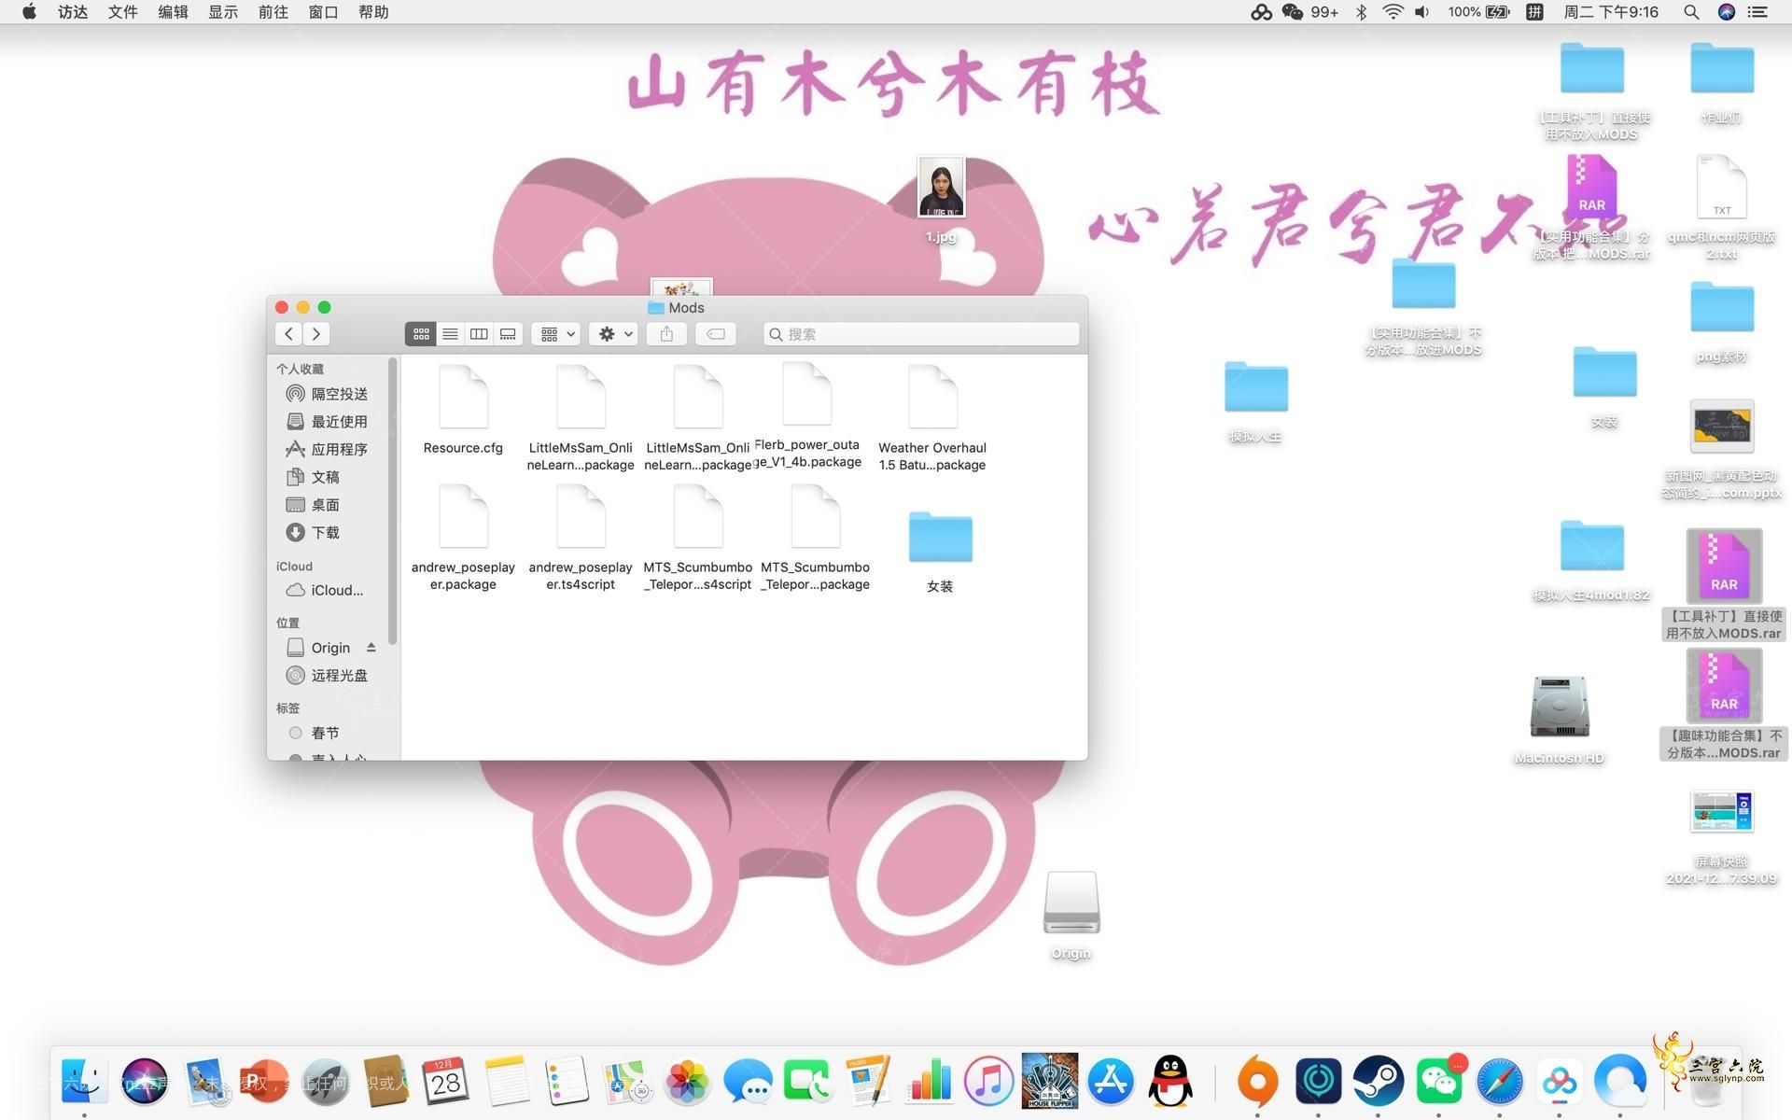Open QQ from the Dock
The width and height of the screenshot is (1792, 1120).
click(x=1170, y=1081)
